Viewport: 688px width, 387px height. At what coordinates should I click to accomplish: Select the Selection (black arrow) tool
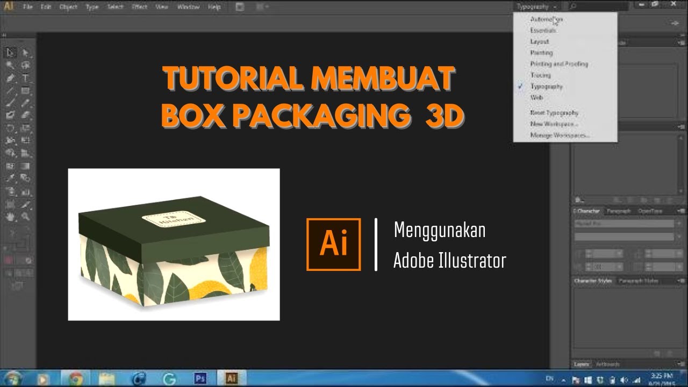coord(10,53)
